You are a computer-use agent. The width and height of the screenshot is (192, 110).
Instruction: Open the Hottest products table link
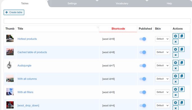point(27,39)
